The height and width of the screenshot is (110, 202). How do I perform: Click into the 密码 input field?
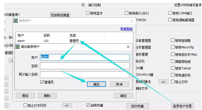(85, 66)
